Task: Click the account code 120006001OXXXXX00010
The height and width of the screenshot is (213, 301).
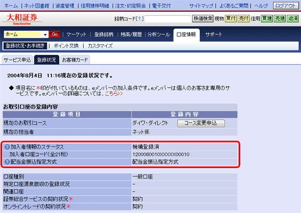Action: [161, 154]
